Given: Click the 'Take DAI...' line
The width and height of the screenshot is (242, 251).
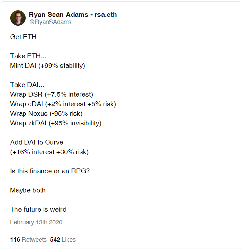Looking at the screenshot, I should point(27,85).
